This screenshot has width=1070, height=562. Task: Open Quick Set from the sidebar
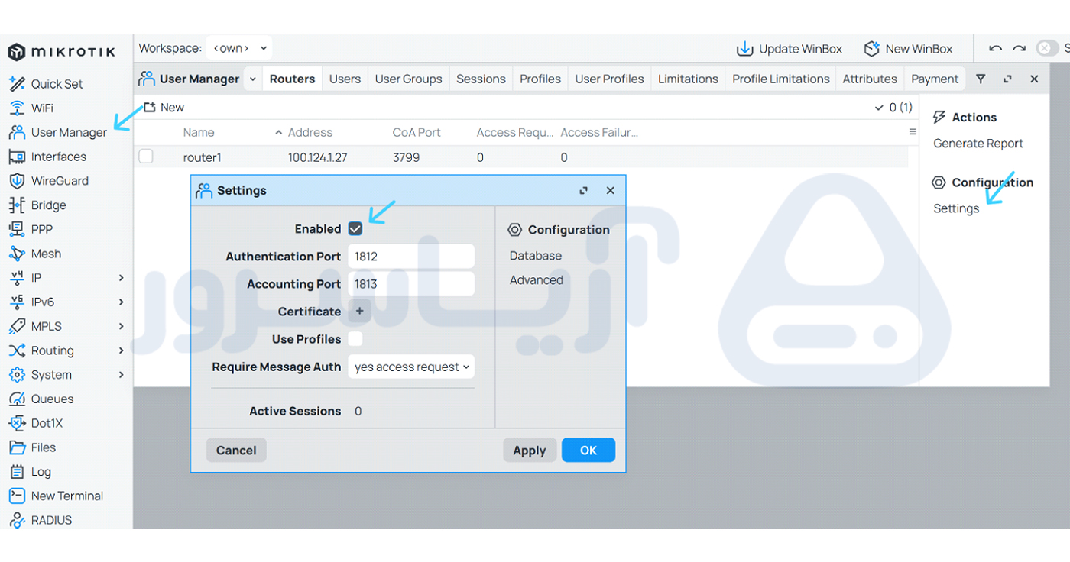pos(46,84)
